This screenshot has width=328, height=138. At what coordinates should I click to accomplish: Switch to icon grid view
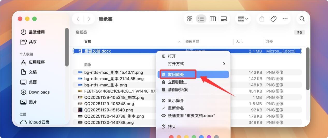190,19
